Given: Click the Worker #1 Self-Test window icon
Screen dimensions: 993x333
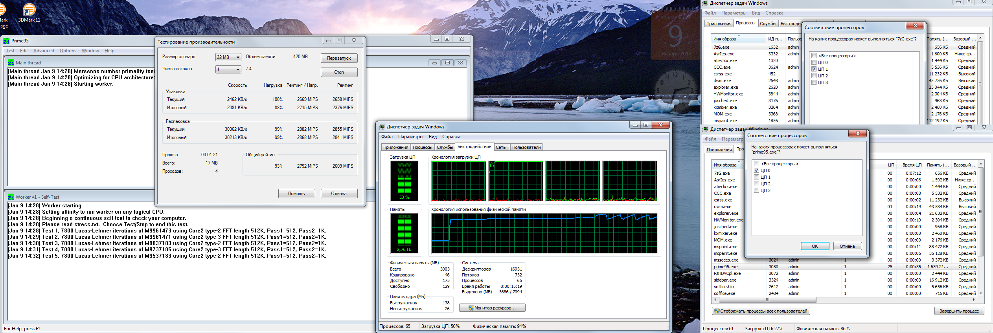Looking at the screenshot, I should 11,197.
